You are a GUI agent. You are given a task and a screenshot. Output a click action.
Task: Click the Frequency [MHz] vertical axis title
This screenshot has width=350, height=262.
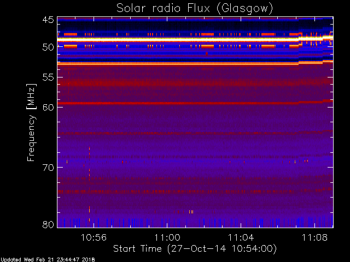(x=31, y=122)
